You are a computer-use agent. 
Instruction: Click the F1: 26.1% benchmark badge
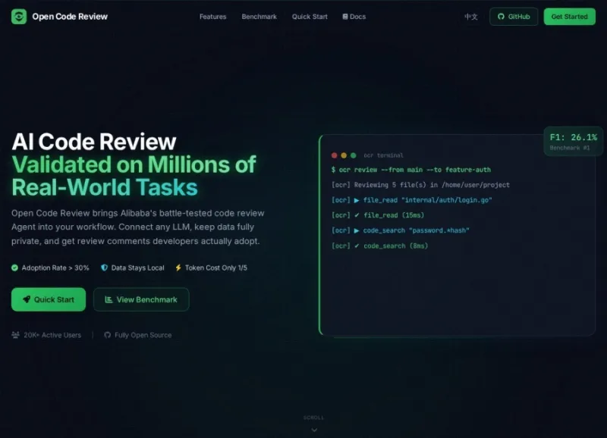pos(574,141)
